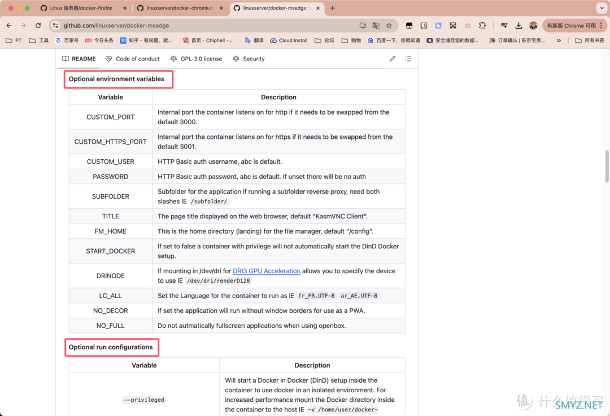
Task: Click the blue square extension icon
Action: point(438,25)
